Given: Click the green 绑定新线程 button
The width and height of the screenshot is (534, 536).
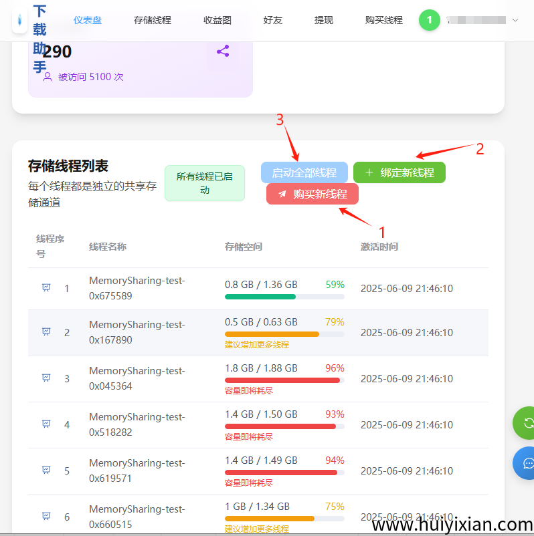Looking at the screenshot, I should [x=399, y=172].
